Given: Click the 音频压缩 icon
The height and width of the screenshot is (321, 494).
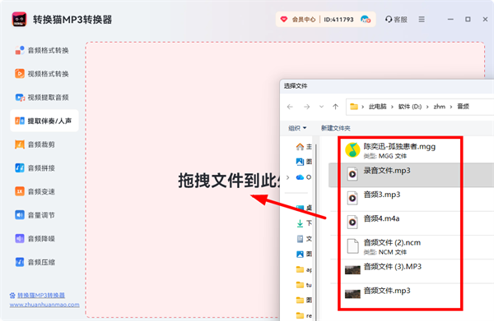Looking at the screenshot, I should pyautogui.click(x=20, y=262).
